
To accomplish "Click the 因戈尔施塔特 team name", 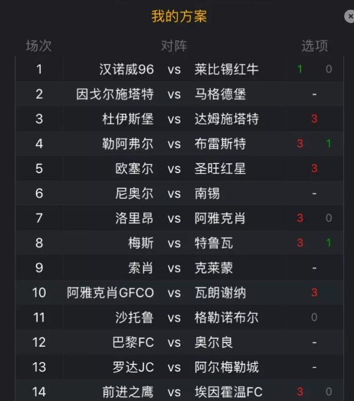I will point(115,94).
